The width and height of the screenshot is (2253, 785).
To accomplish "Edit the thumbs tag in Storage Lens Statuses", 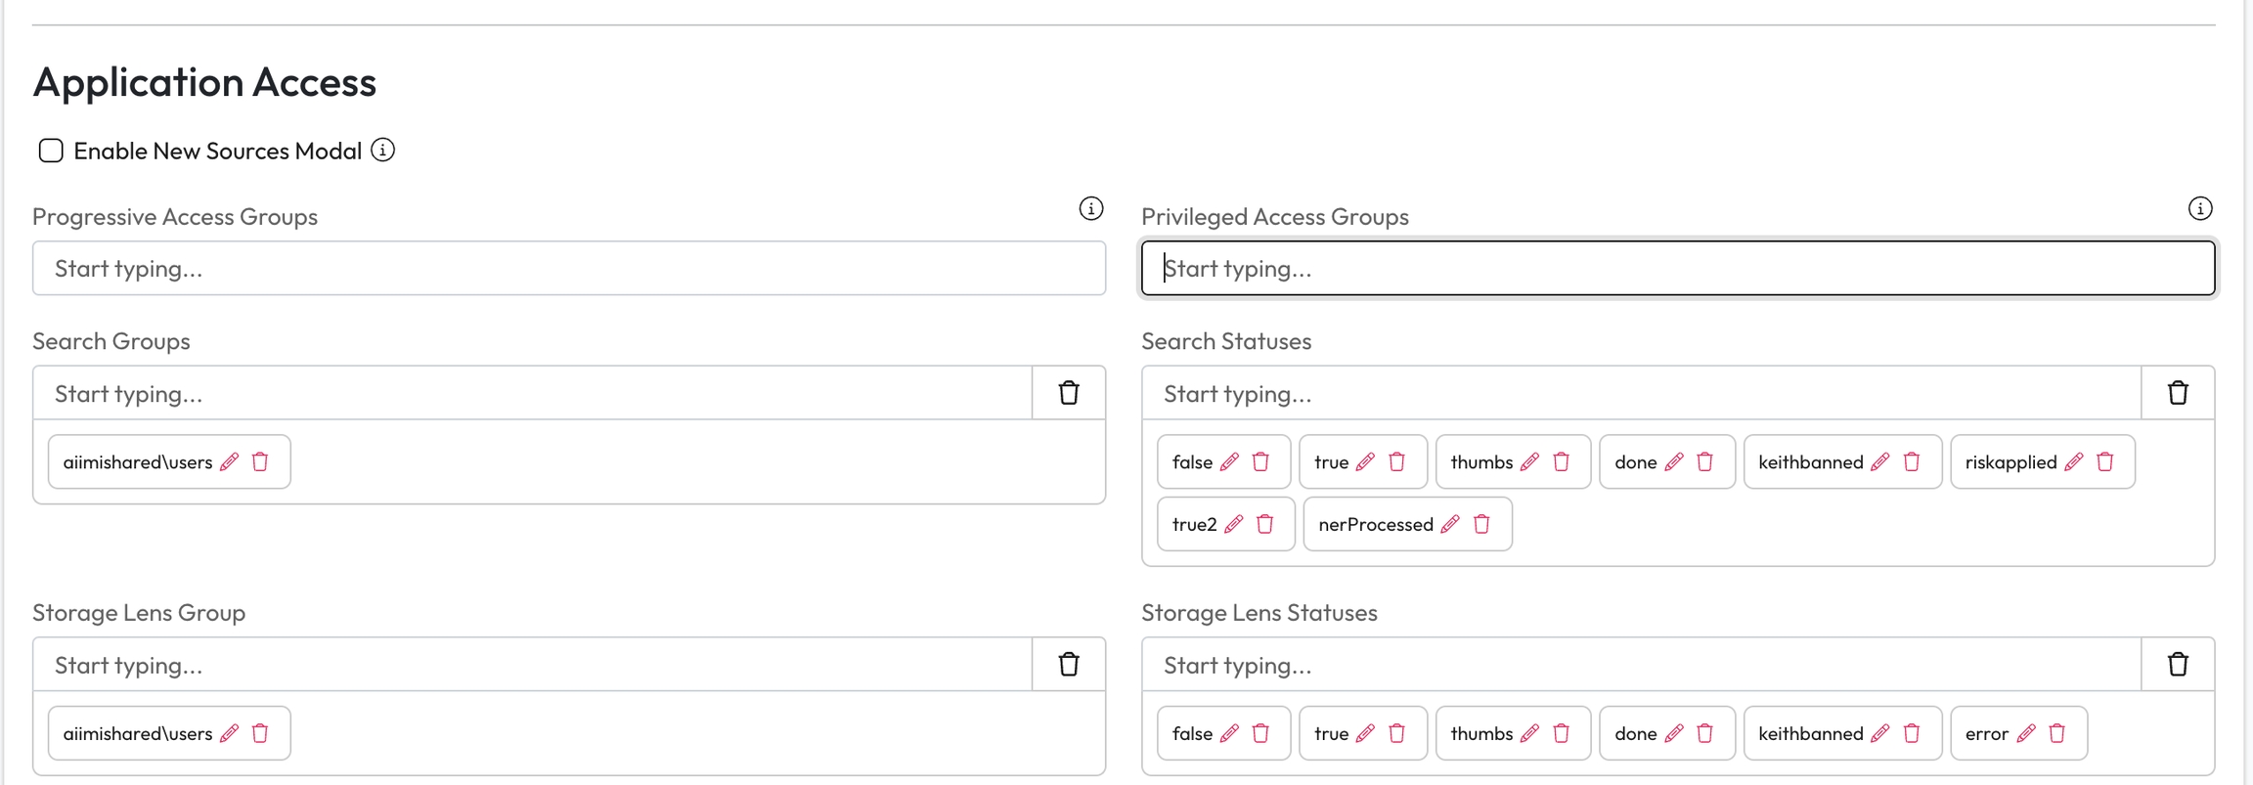I will click(1530, 733).
